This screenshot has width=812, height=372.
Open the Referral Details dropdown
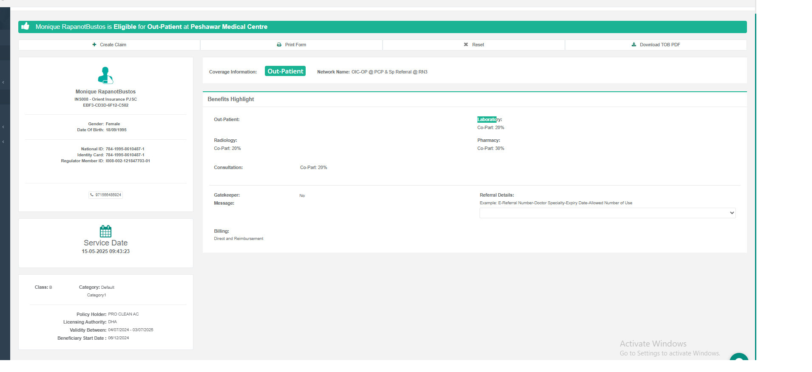click(607, 213)
